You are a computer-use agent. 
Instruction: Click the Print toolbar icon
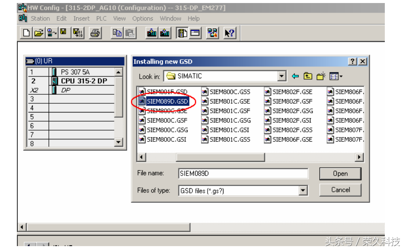click(x=96, y=33)
